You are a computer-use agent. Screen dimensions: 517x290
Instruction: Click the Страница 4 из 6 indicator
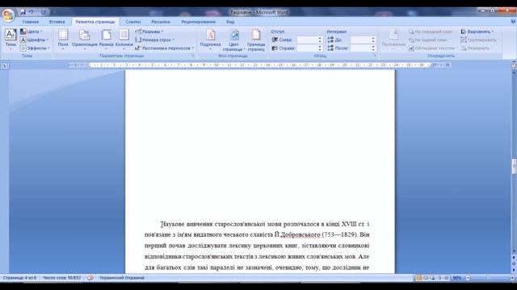pyautogui.click(x=19, y=278)
